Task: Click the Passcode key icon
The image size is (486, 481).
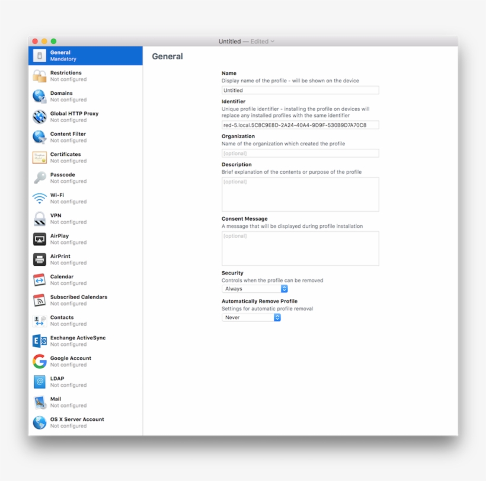Action: click(x=39, y=177)
